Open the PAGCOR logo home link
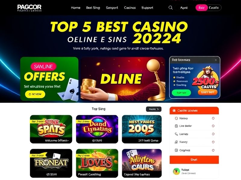 click(29, 8)
